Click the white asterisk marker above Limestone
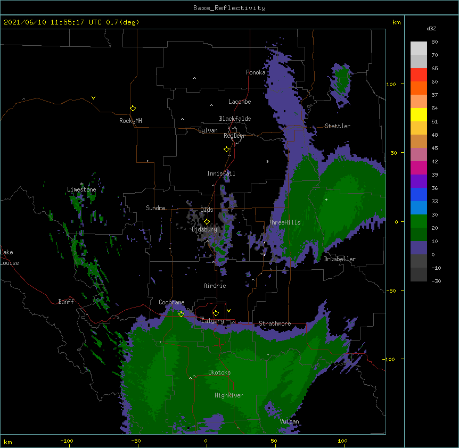 pyautogui.click(x=82, y=184)
